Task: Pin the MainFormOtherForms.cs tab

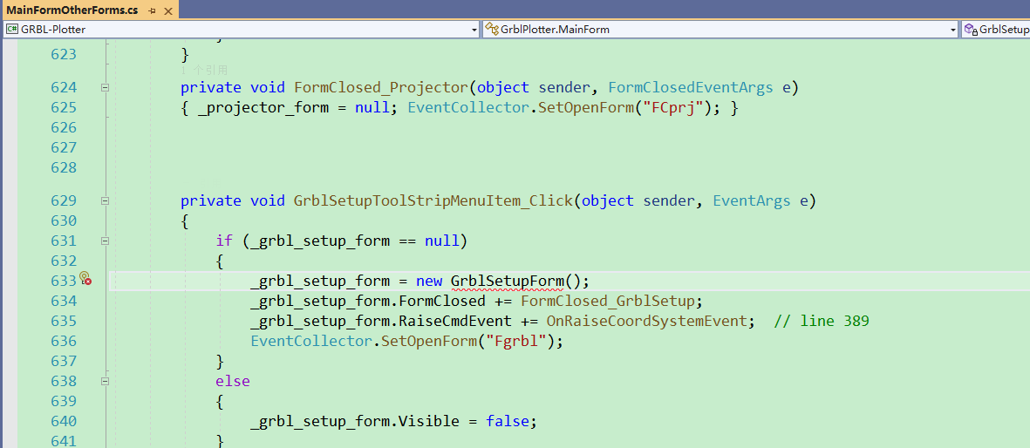Action: (152, 10)
